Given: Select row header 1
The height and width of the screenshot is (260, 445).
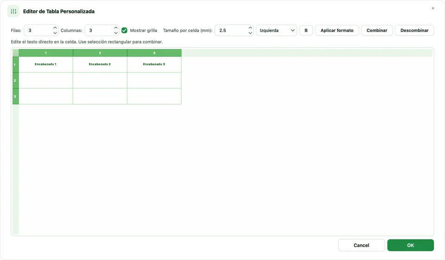Looking at the screenshot, I should click(x=16, y=65).
